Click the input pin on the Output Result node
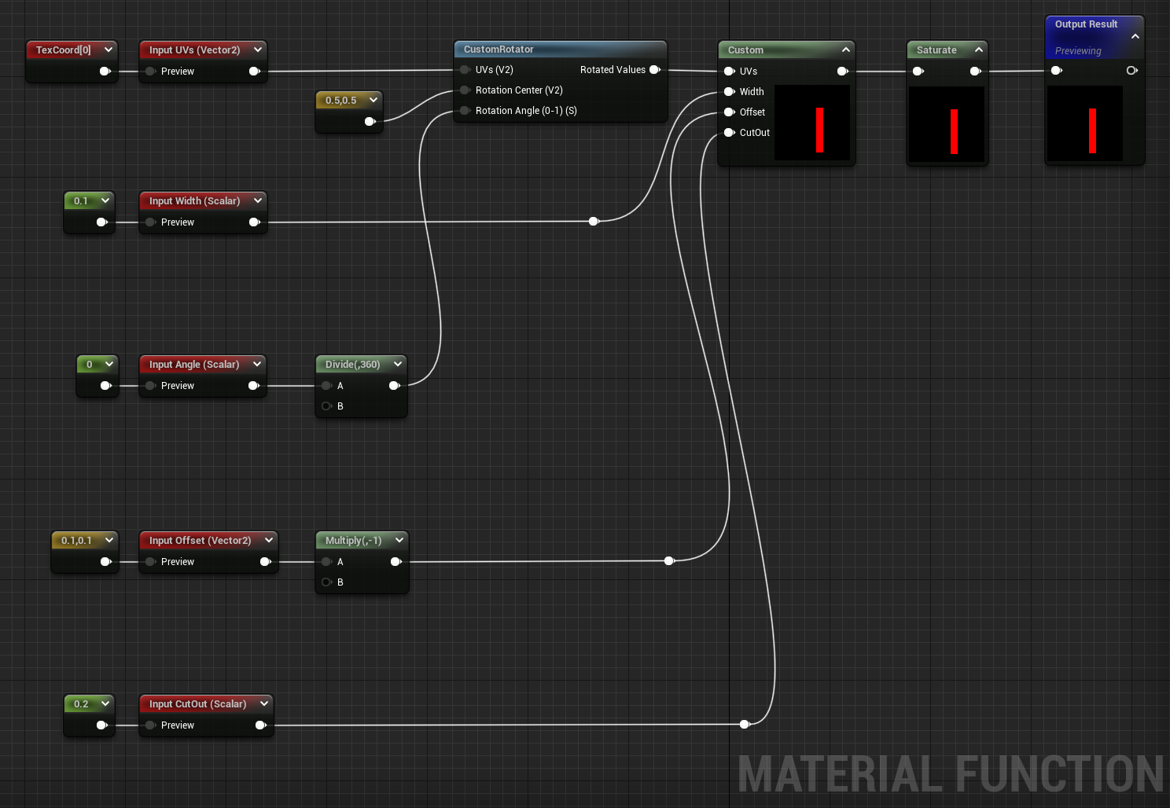Image resolution: width=1170 pixels, height=808 pixels. 1057,70
